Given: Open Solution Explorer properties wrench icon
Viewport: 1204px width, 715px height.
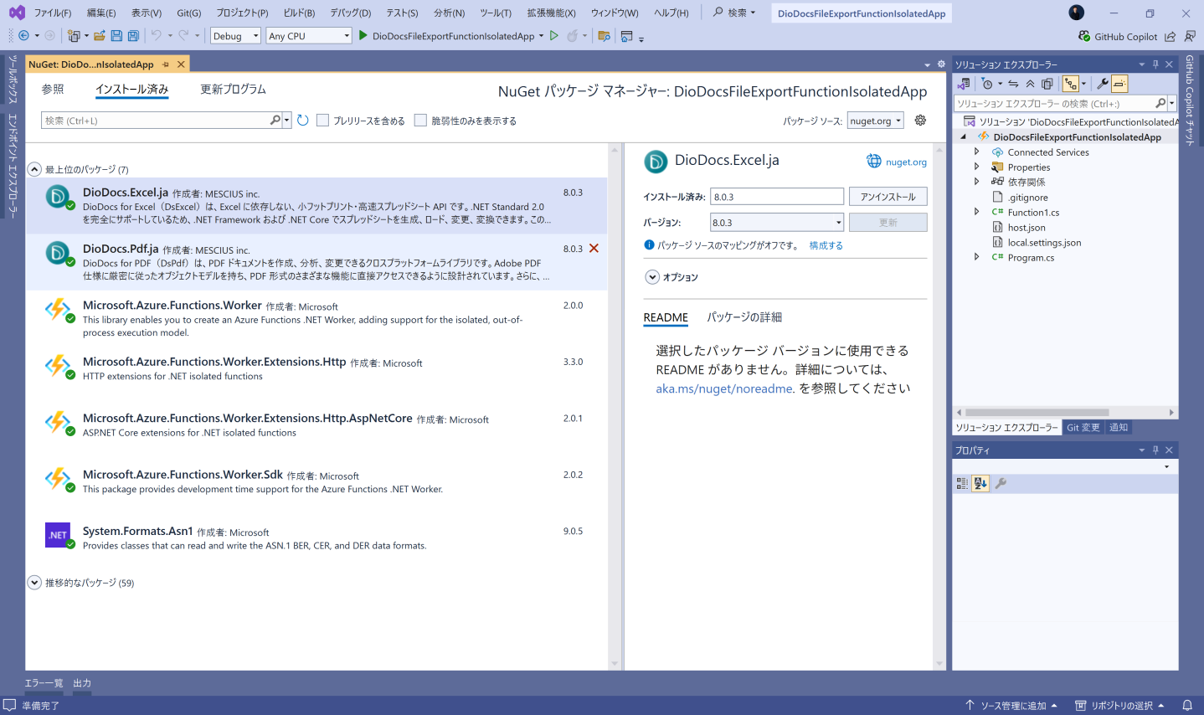Looking at the screenshot, I should coord(1102,84).
